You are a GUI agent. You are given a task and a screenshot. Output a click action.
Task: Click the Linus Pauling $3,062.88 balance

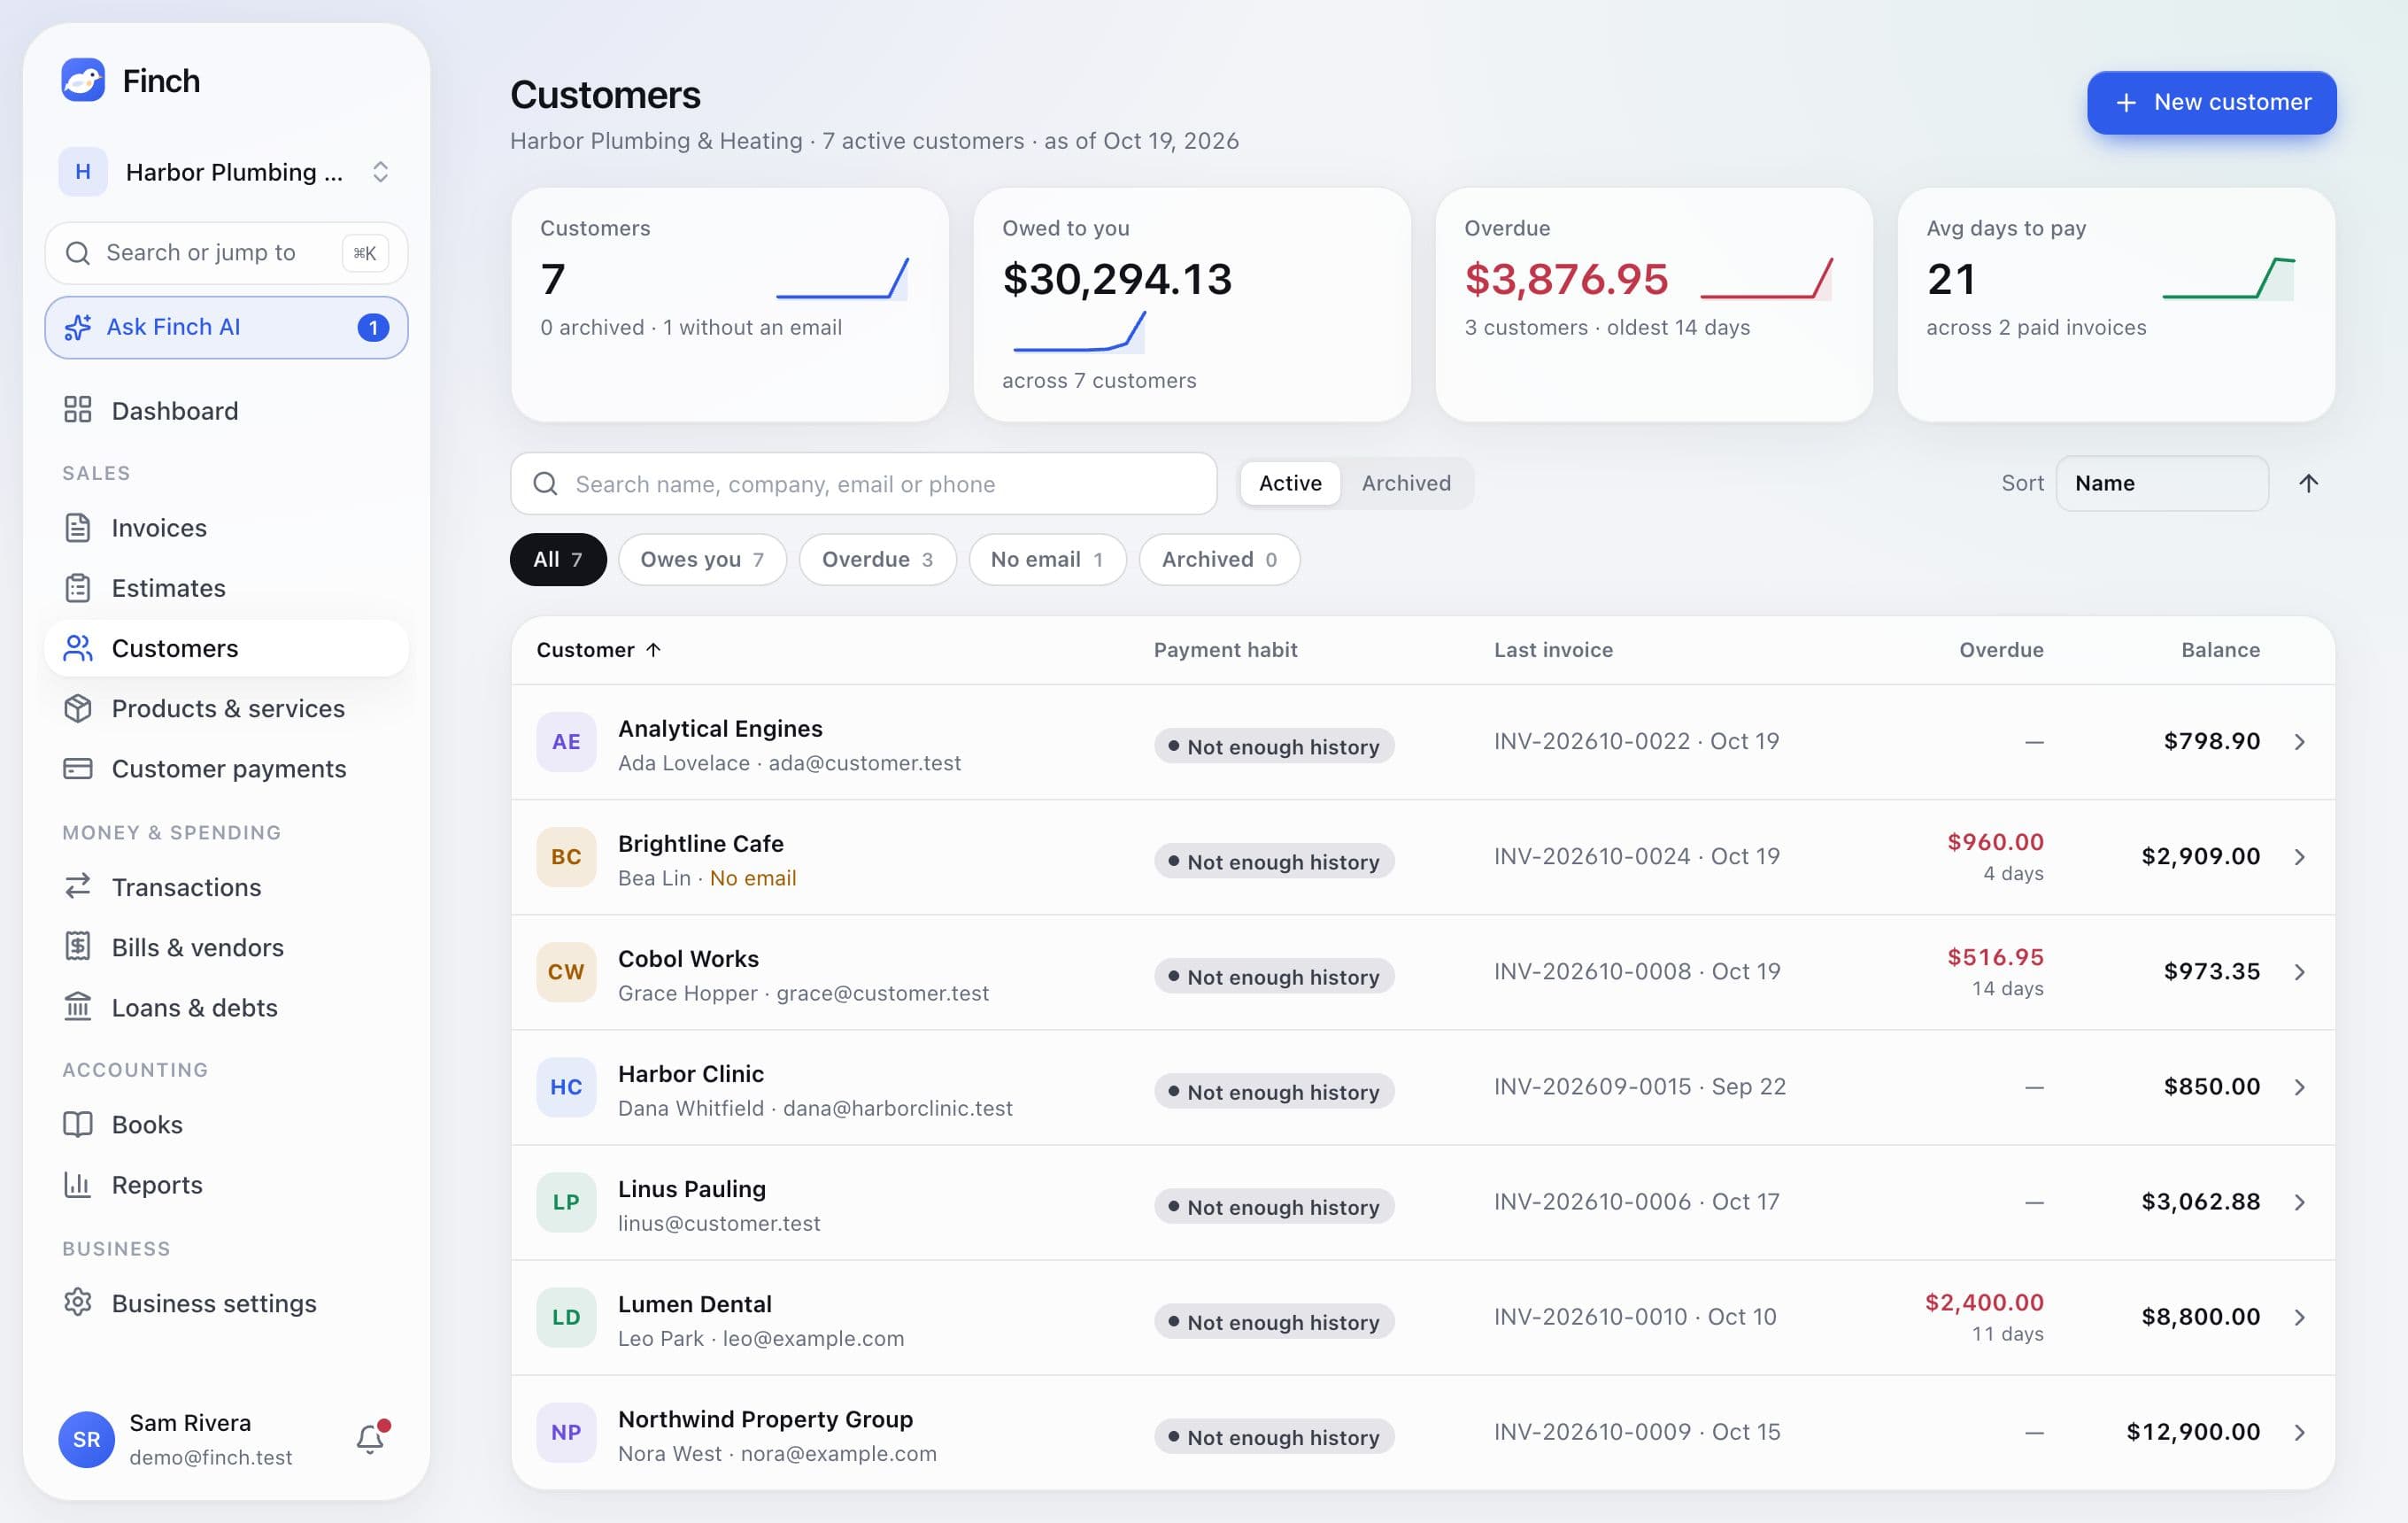2200,1202
